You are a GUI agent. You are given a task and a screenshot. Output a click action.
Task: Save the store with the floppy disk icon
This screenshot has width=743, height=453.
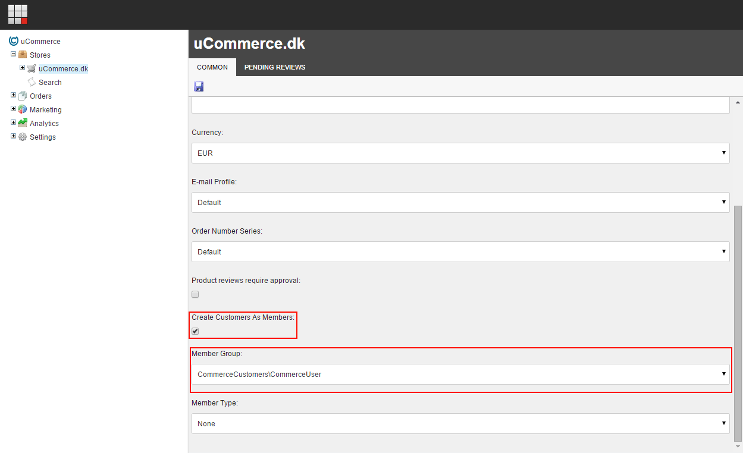199,87
